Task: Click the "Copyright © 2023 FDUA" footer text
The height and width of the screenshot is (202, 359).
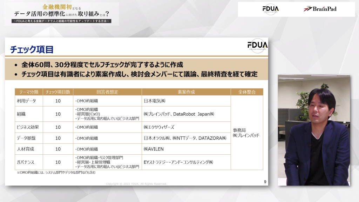Action: coord(136,184)
